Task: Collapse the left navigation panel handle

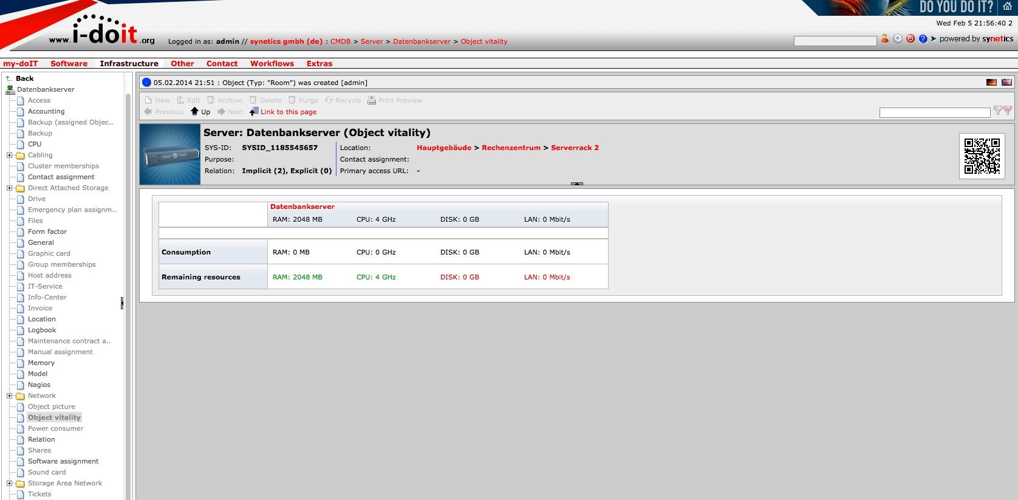Action: tap(122, 303)
